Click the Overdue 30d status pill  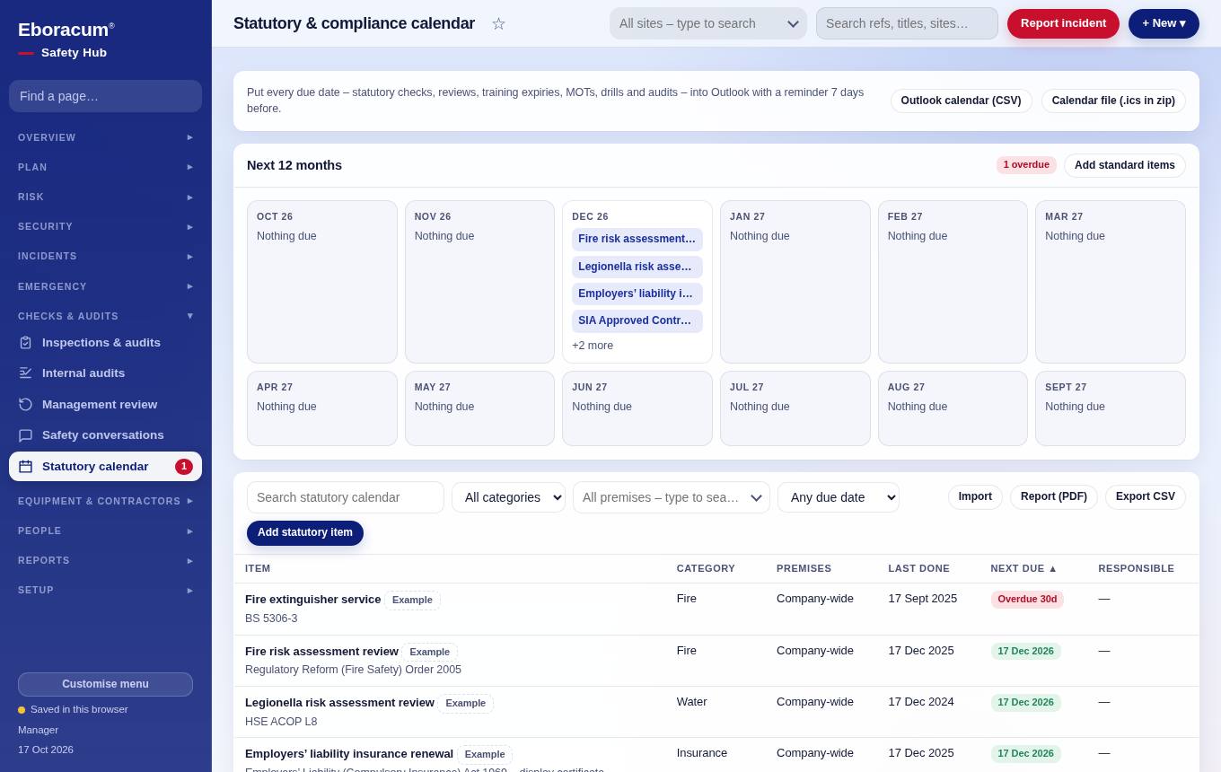click(x=1027, y=600)
